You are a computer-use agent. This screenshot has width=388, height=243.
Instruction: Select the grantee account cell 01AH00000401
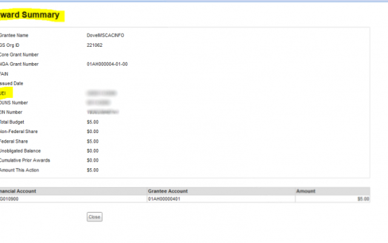164,199
